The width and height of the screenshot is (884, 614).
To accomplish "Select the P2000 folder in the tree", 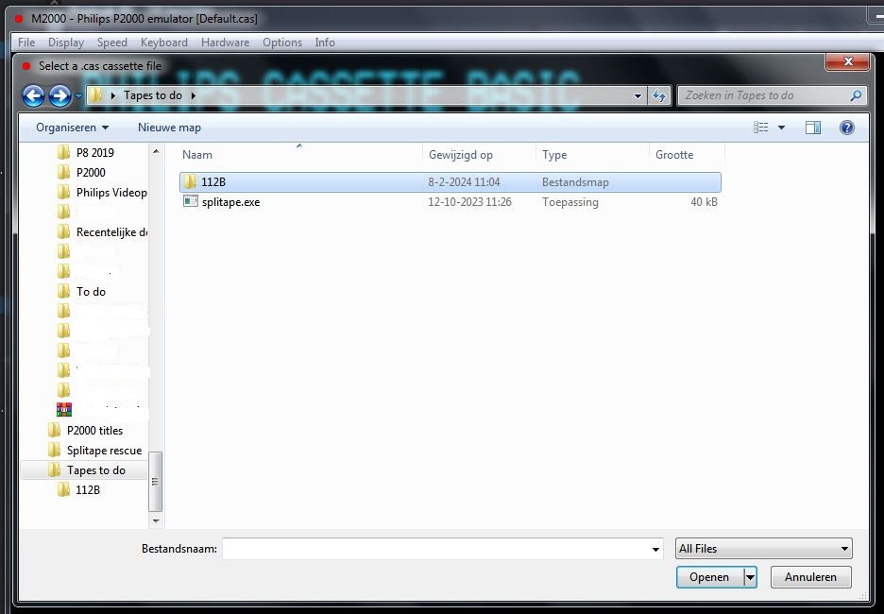I will point(91,172).
